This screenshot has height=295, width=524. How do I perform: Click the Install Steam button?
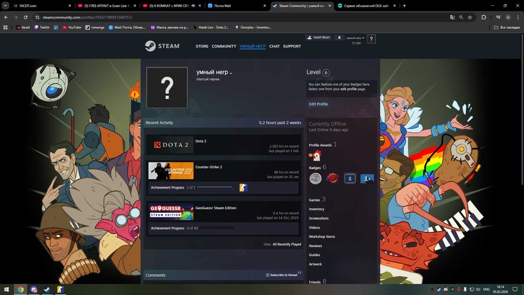(x=319, y=37)
